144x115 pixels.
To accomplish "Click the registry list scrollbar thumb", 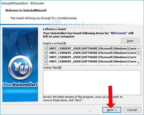I will pos(139,53).
